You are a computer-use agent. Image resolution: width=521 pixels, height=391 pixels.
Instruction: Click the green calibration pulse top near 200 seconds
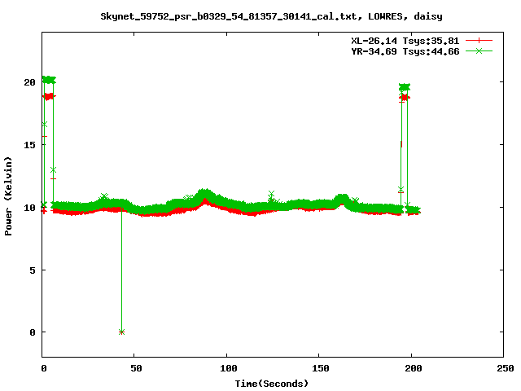click(405, 87)
